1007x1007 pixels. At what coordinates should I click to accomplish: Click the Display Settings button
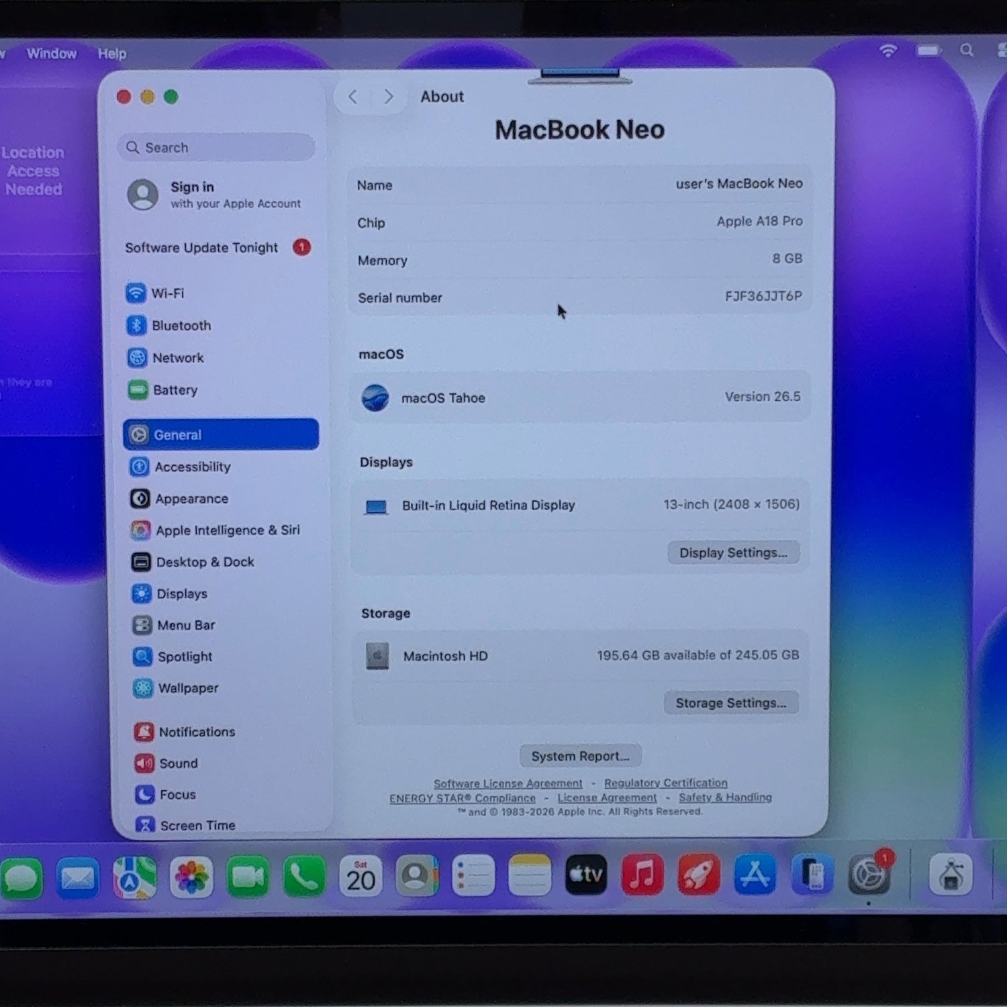coord(733,553)
